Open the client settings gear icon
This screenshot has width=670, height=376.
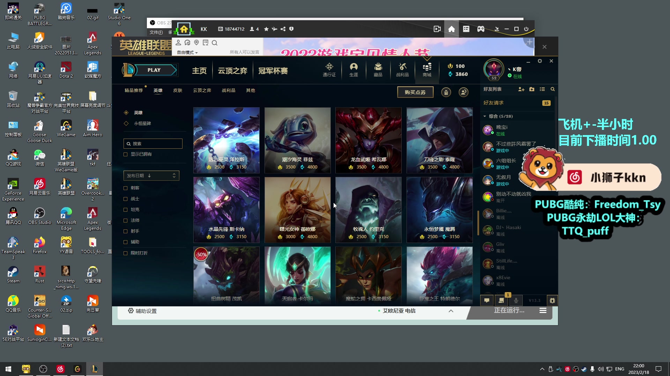[x=540, y=61]
